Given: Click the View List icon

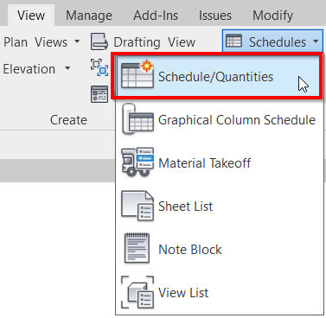Looking at the screenshot, I should pyautogui.click(x=137, y=292).
